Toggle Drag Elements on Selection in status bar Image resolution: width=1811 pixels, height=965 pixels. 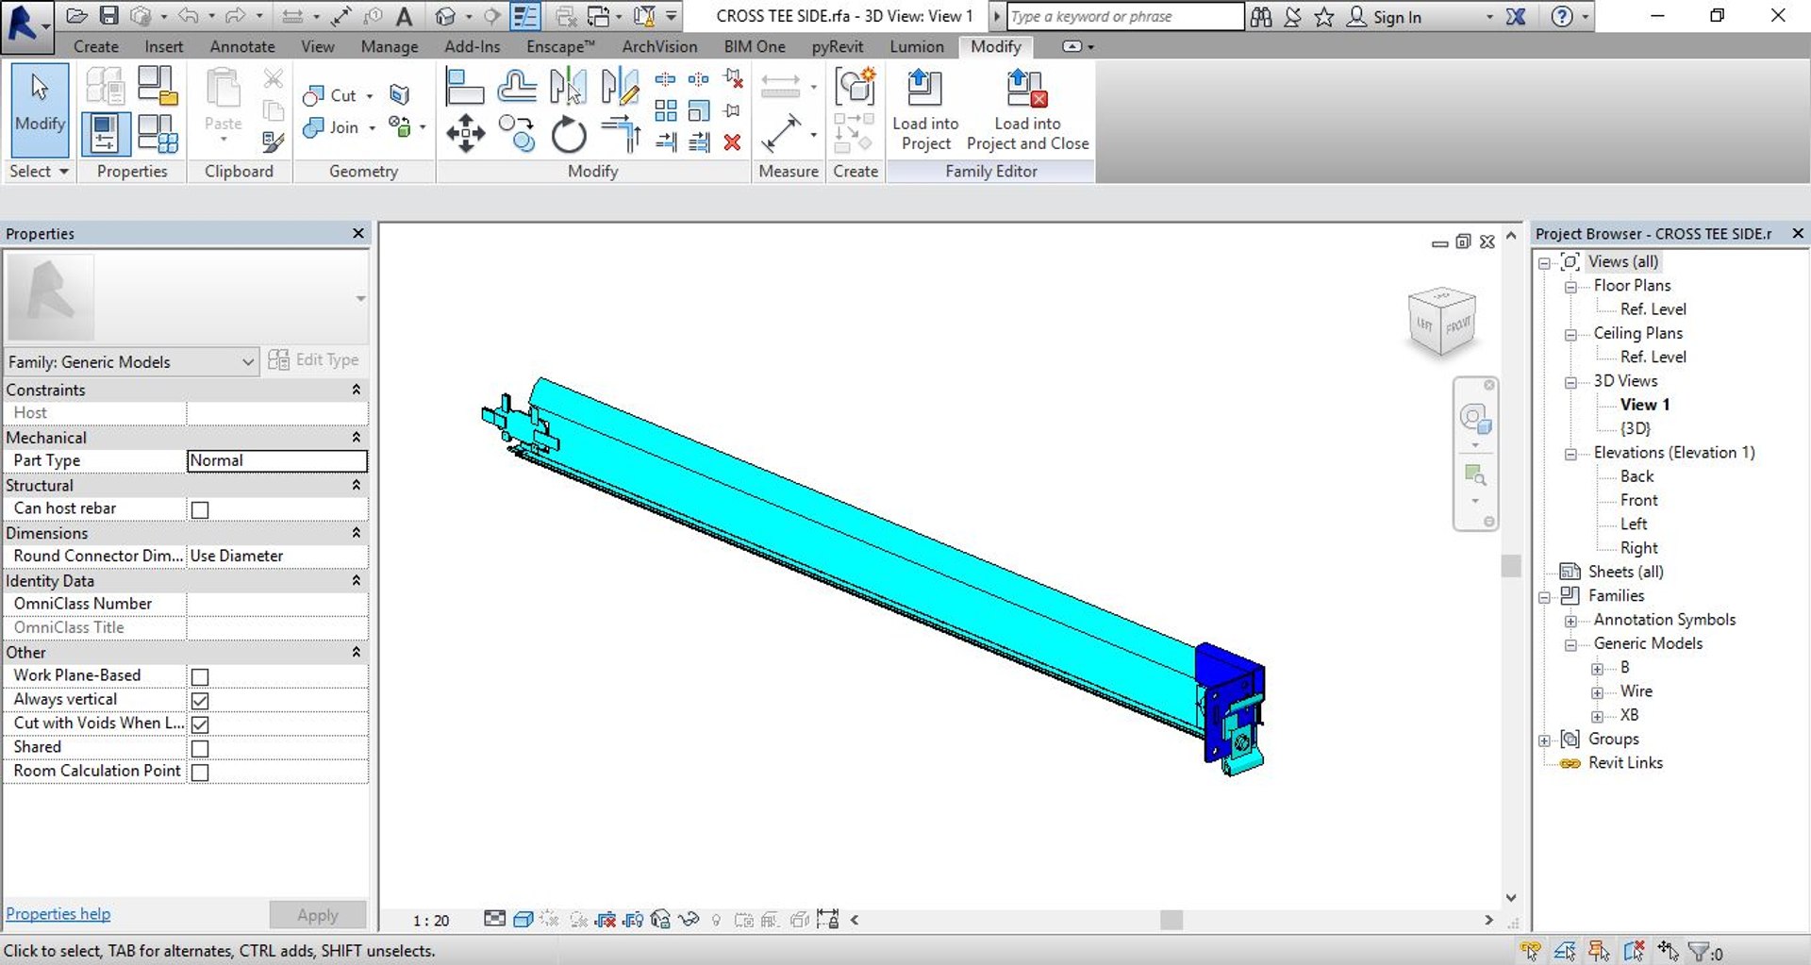point(1668,951)
